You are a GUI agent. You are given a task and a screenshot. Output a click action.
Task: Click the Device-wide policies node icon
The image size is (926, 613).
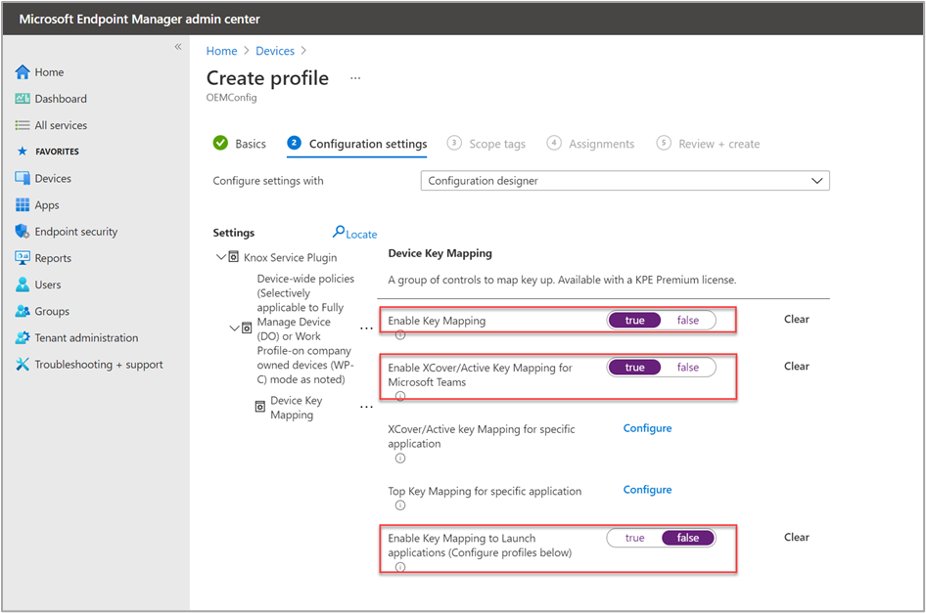pyautogui.click(x=247, y=328)
